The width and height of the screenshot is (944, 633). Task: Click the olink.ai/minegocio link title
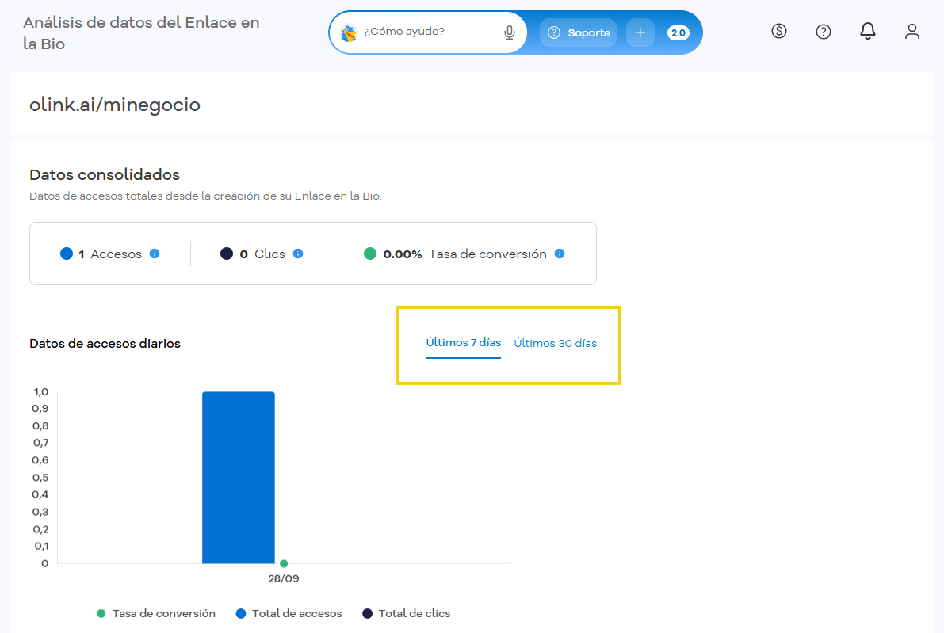click(x=115, y=105)
